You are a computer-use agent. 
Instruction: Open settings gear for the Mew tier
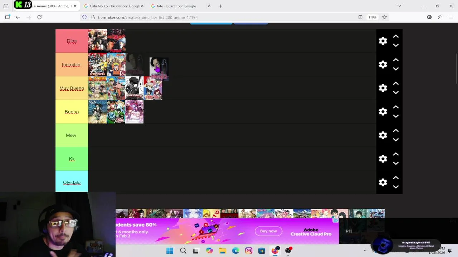[x=383, y=135]
